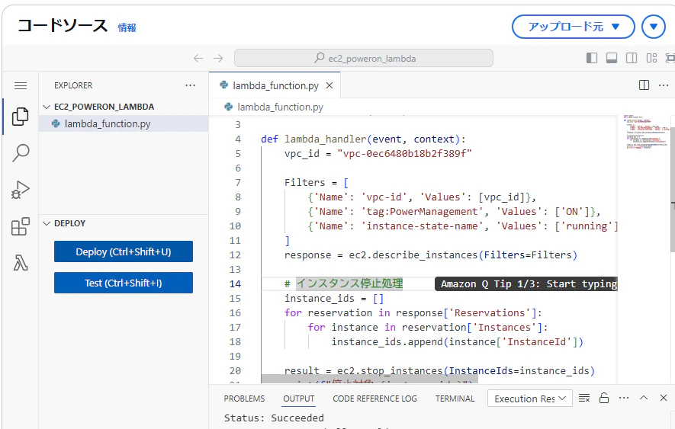This screenshot has width=675, height=429.
Task: Split the editor with the split icon
Action: 644,85
